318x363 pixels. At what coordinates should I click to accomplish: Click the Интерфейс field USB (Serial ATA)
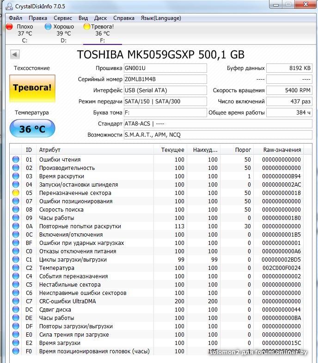pos(165,90)
